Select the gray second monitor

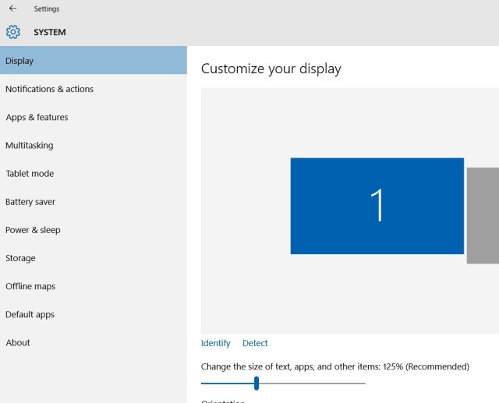pyautogui.click(x=483, y=215)
